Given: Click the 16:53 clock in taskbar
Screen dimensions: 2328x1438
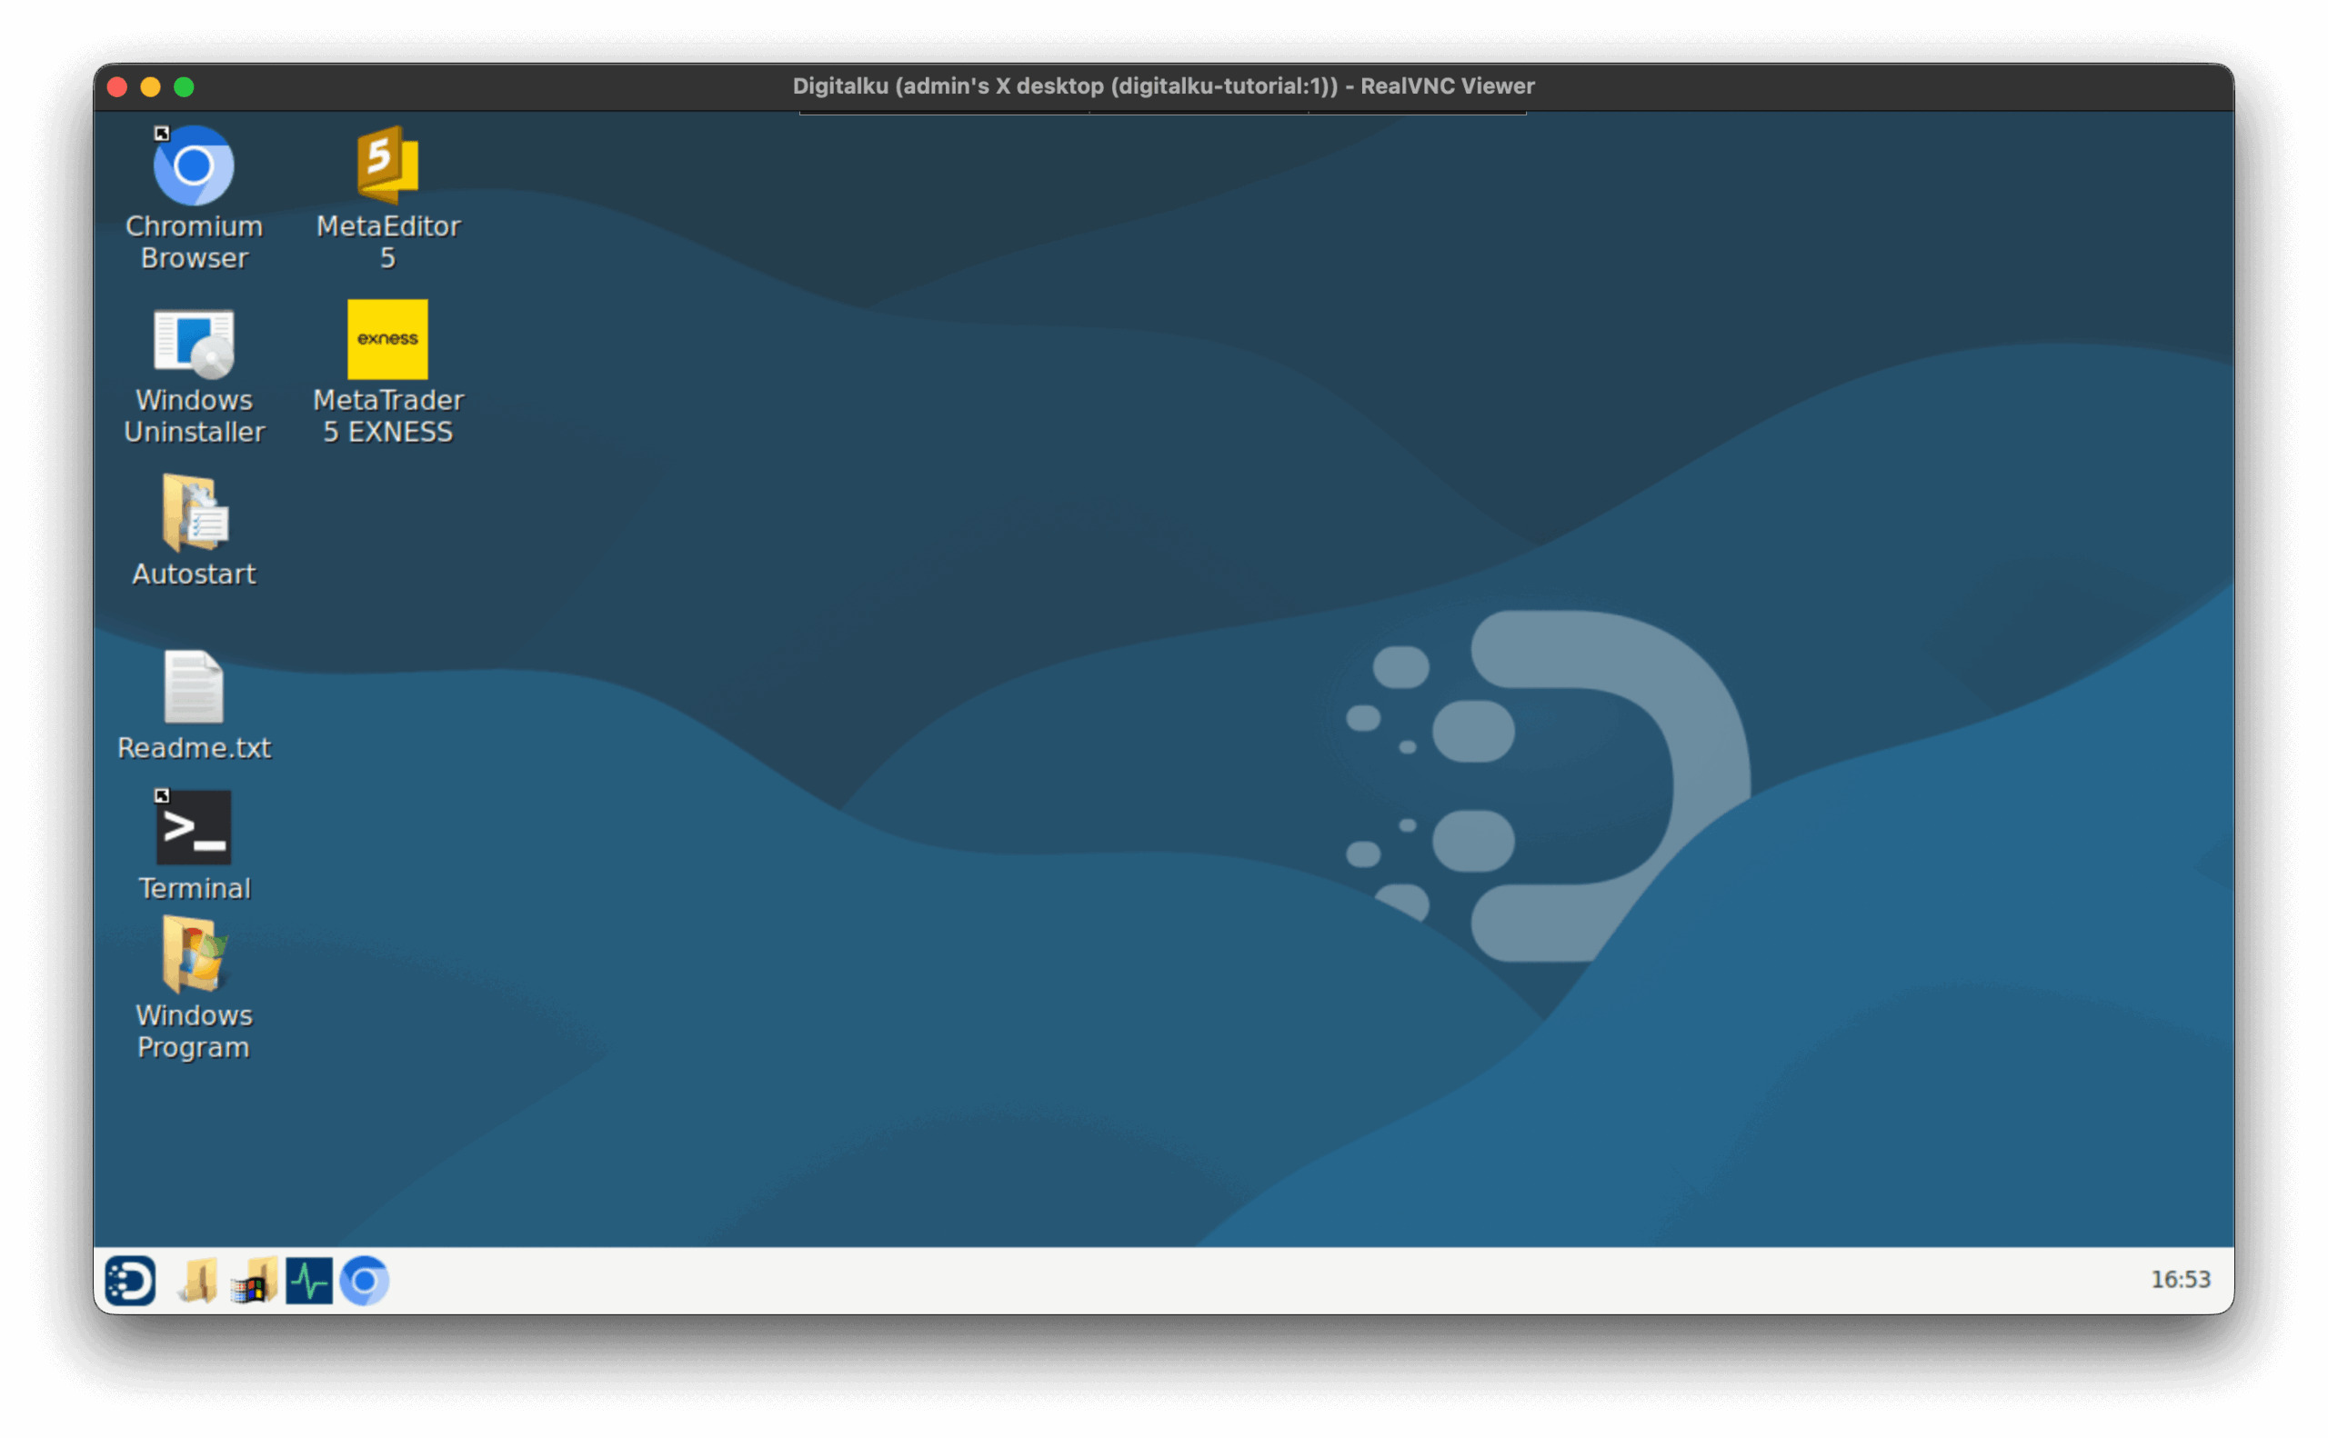Looking at the screenshot, I should tap(2181, 1280).
